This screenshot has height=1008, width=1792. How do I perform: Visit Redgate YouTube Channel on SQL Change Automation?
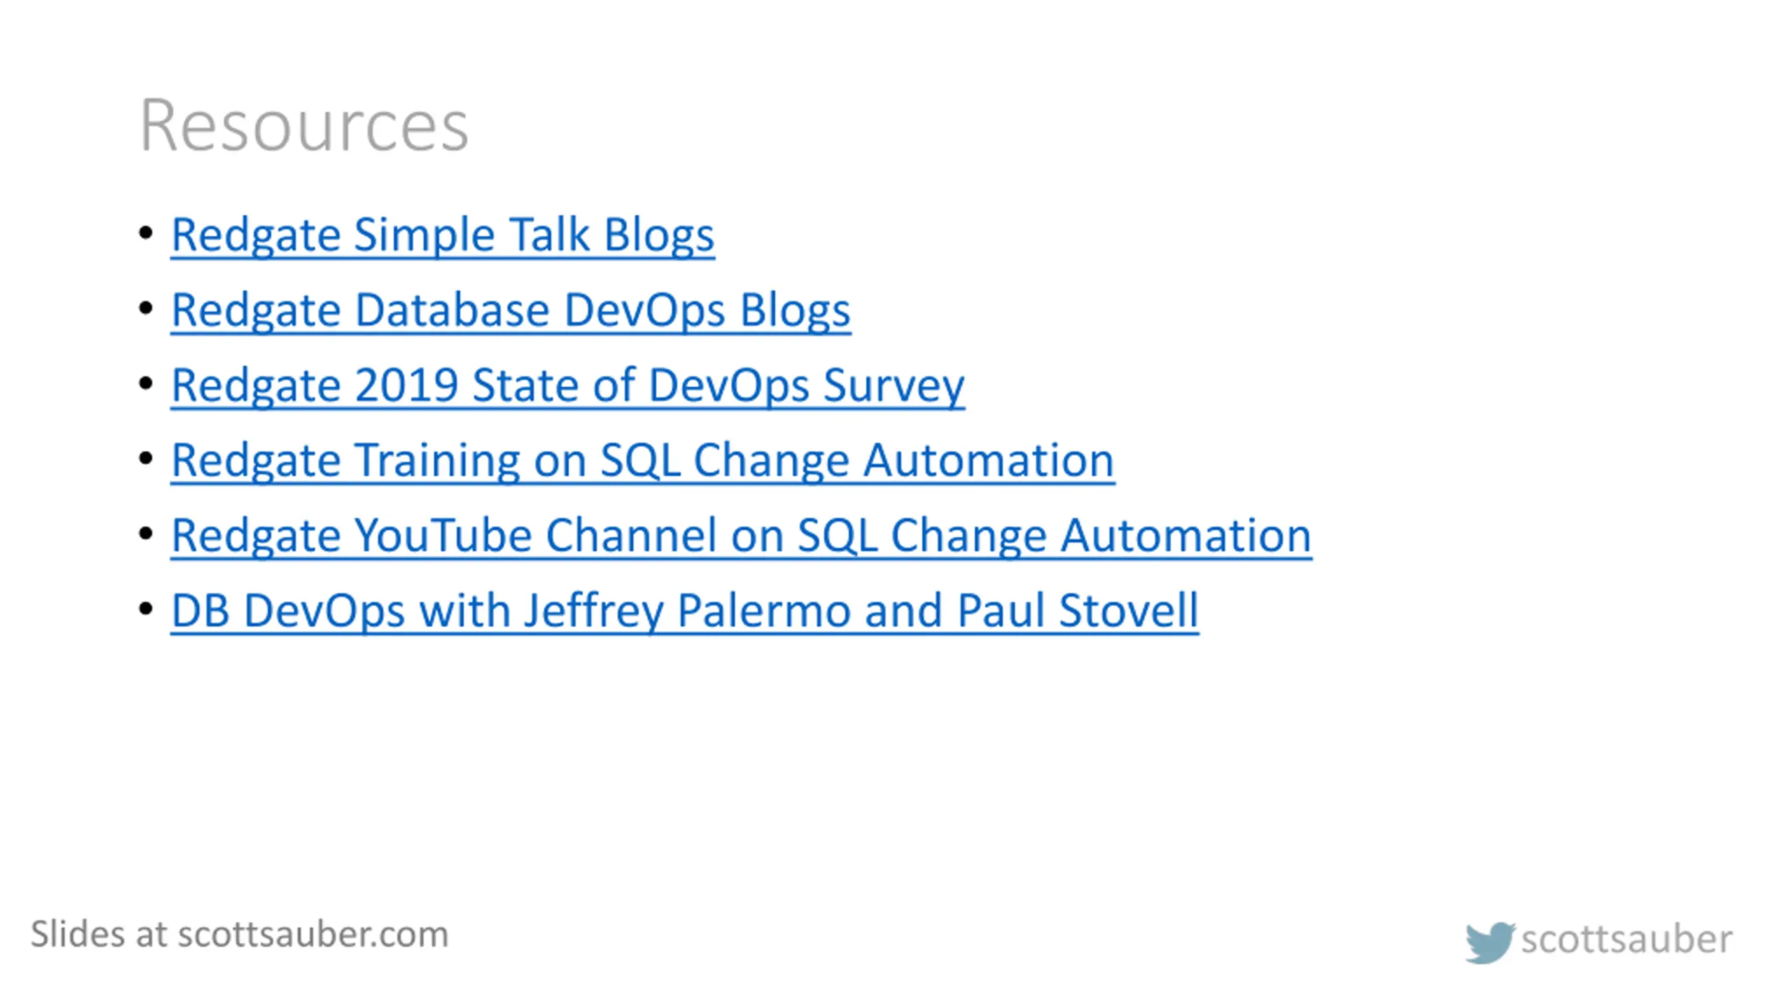pos(741,536)
